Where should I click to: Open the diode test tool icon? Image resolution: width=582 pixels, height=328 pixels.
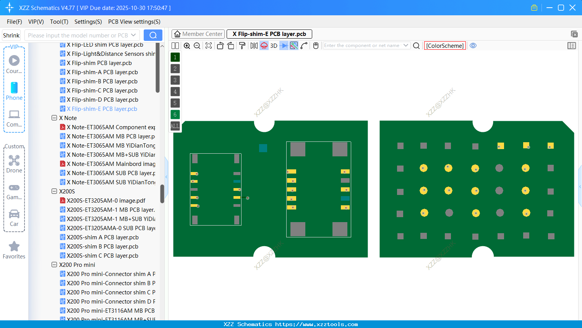coord(283,45)
